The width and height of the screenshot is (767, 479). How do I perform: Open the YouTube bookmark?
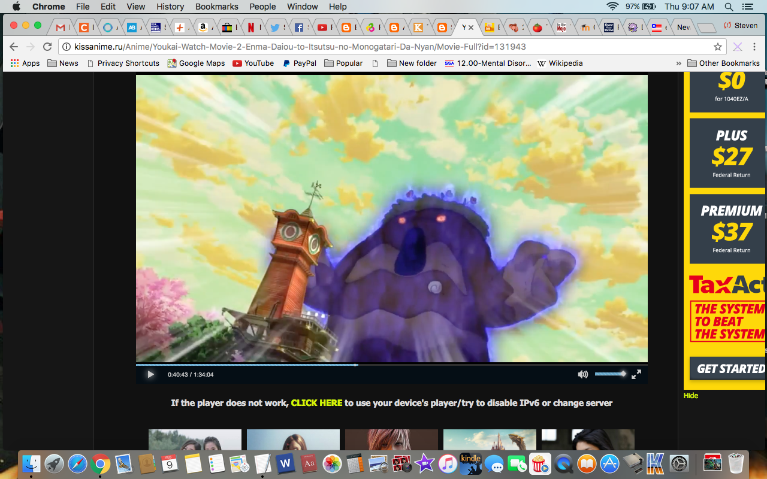(253, 63)
